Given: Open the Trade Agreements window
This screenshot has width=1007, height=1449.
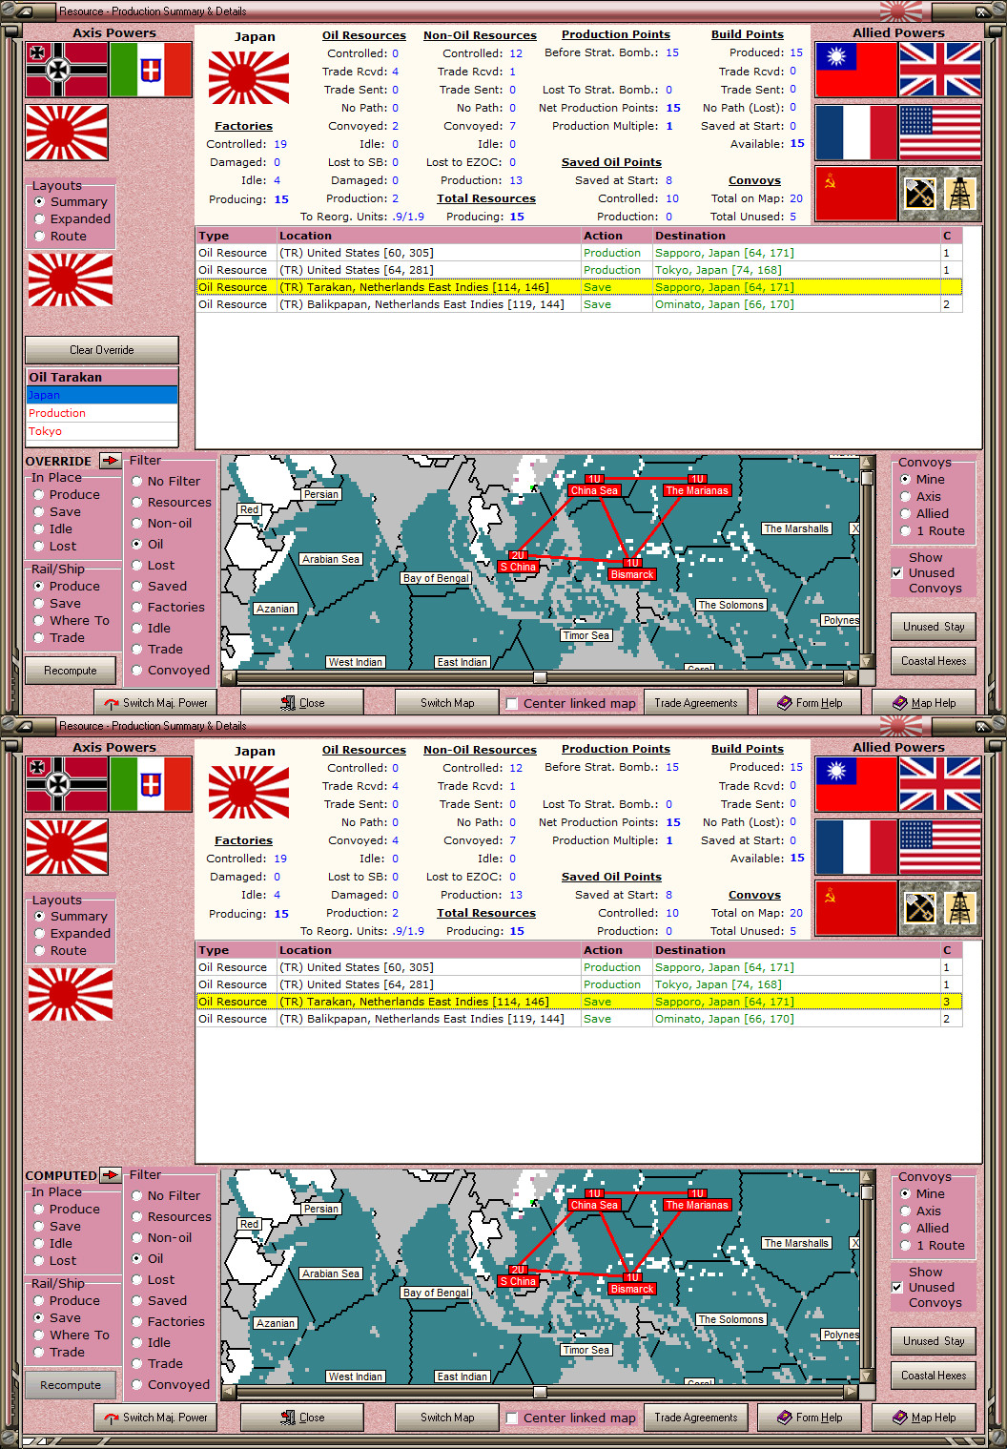Looking at the screenshot, I should tap(696, 702).
